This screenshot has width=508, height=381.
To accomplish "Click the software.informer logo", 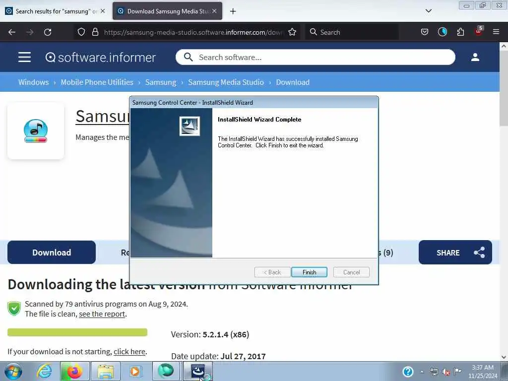I will (x=100, y=58).
